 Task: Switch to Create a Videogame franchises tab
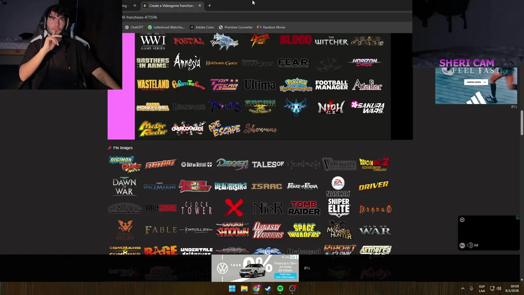(x=172, y=6)
